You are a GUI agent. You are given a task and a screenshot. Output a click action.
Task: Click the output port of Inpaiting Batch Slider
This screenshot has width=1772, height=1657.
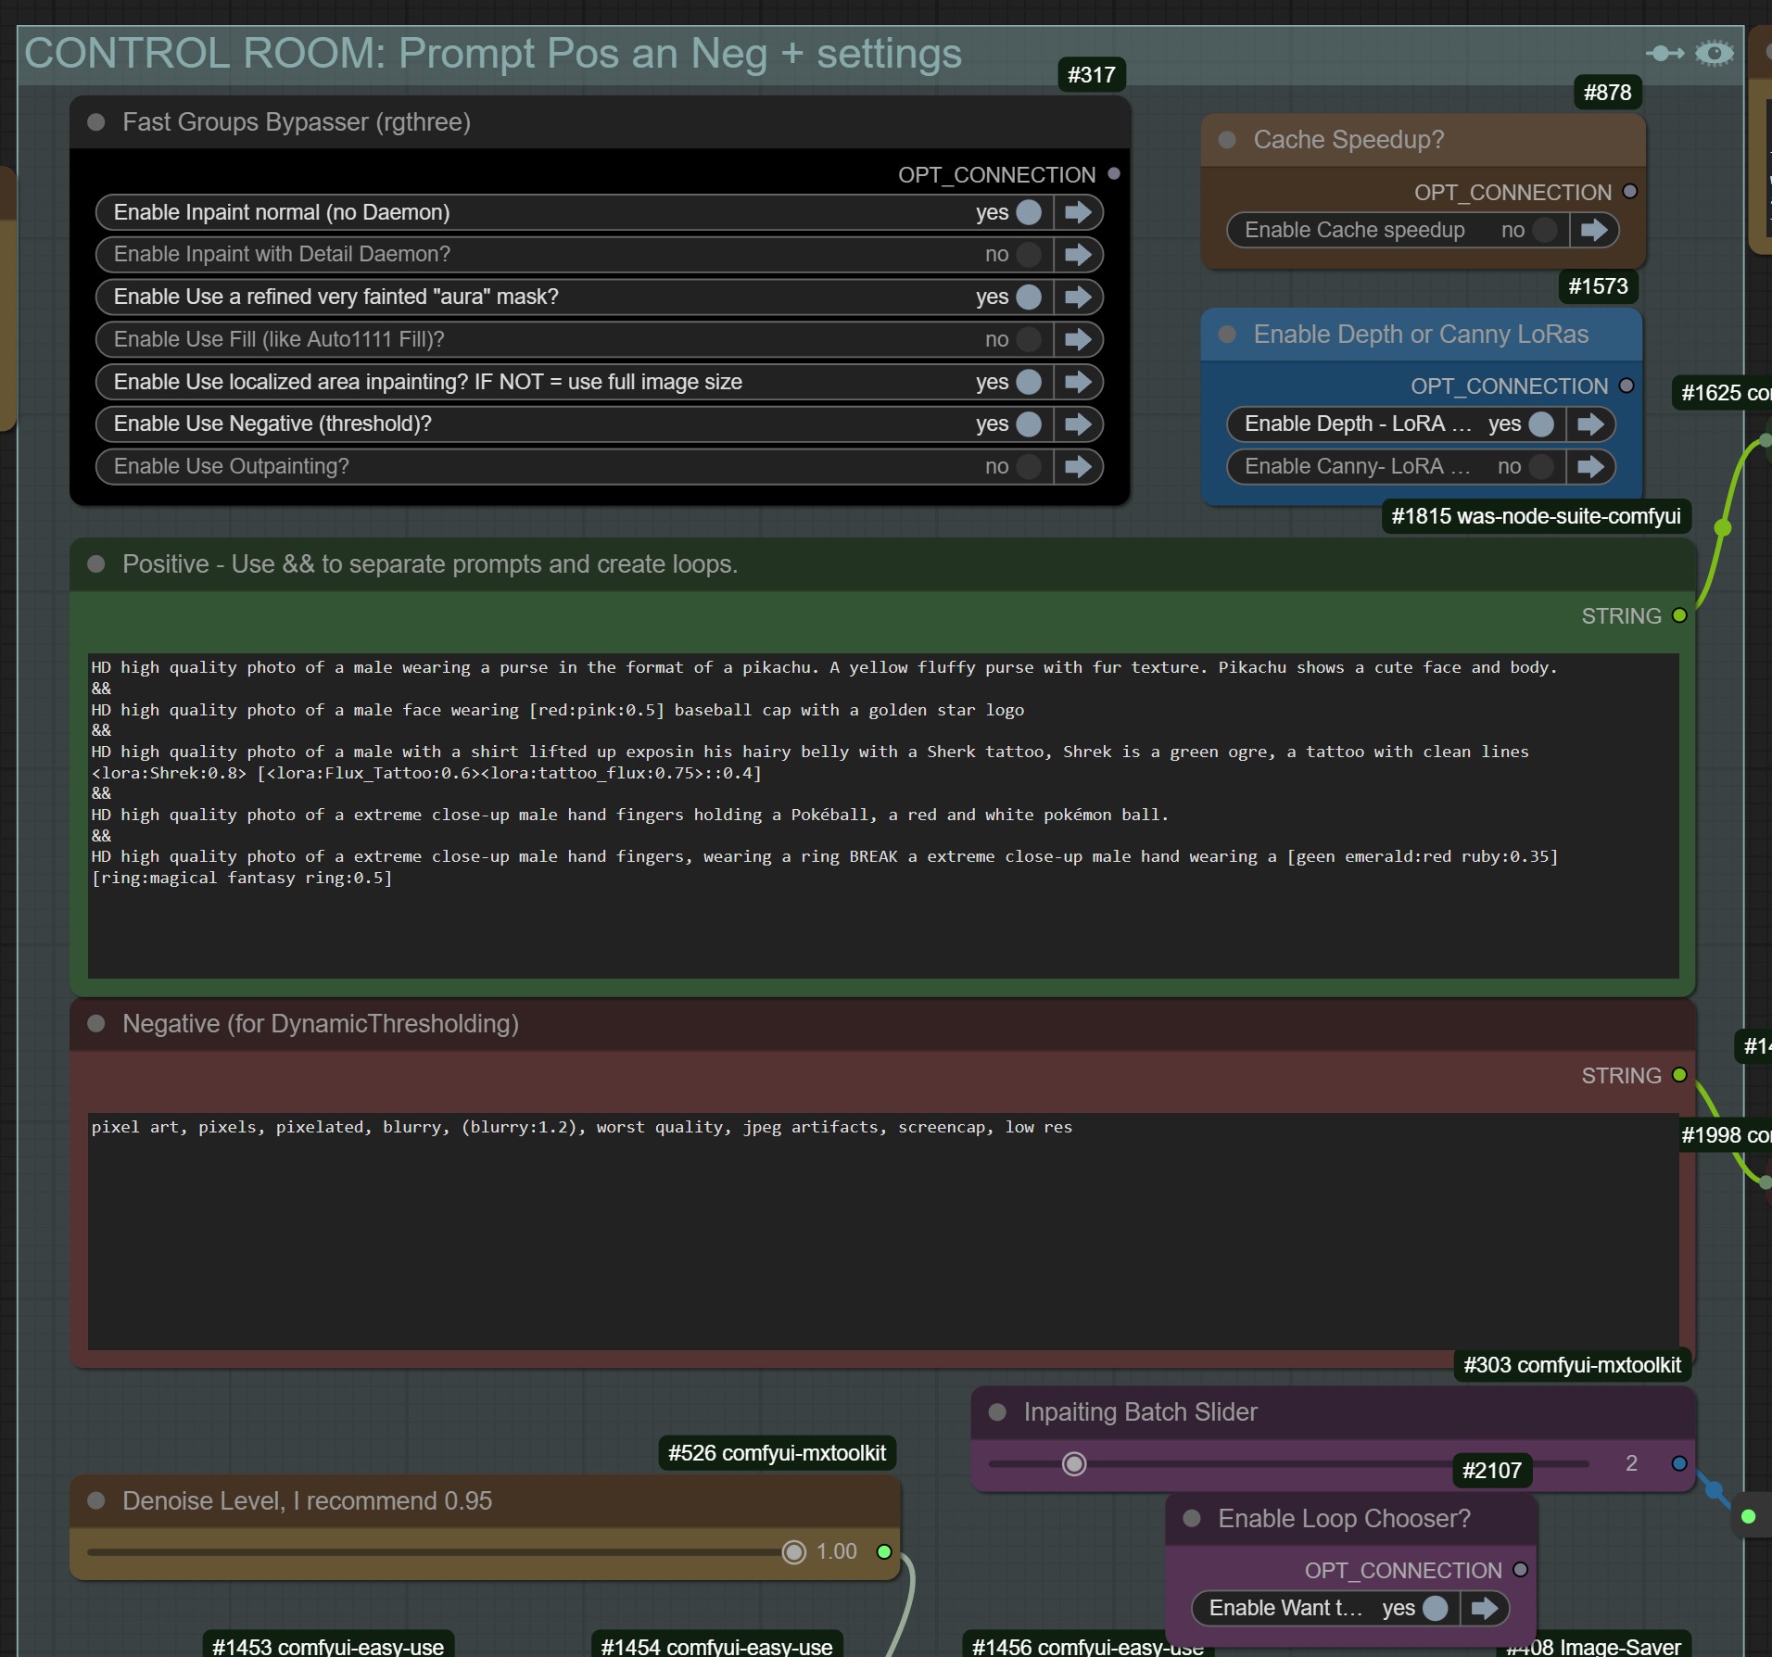(x=1679, y=1463)
